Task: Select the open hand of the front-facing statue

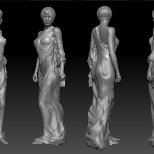Action: [35, 78]
